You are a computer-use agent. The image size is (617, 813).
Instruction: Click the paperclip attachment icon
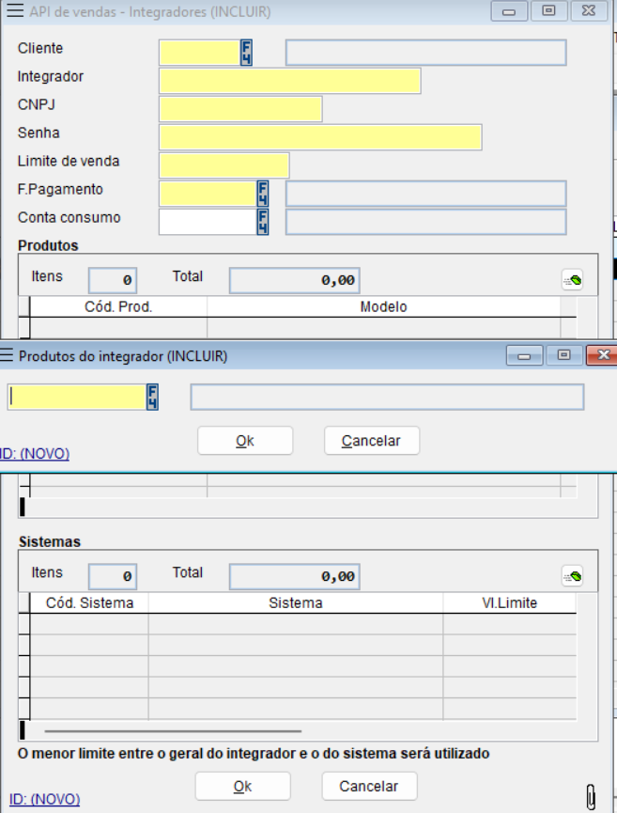pos(591,796)
